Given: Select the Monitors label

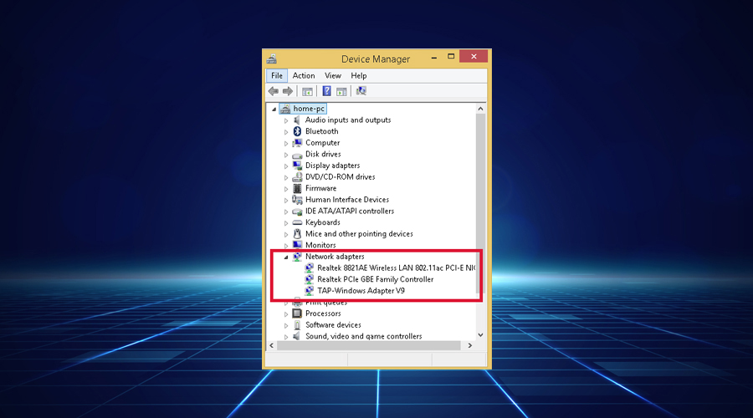Looking at the screenshot, I should click(320, 245).
